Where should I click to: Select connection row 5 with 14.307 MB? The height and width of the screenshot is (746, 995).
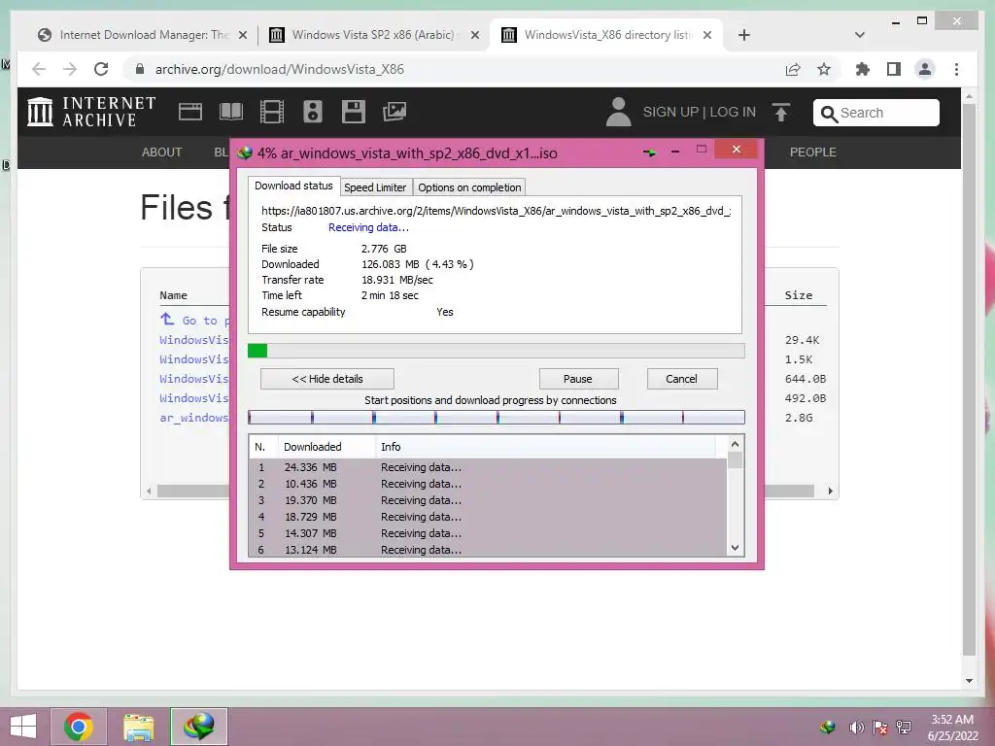(x=488, y=533)
